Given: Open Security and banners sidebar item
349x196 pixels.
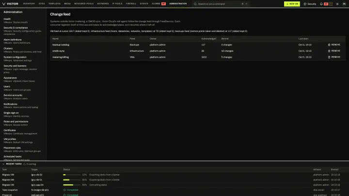Looking at the screenshot, I should 23,69.
